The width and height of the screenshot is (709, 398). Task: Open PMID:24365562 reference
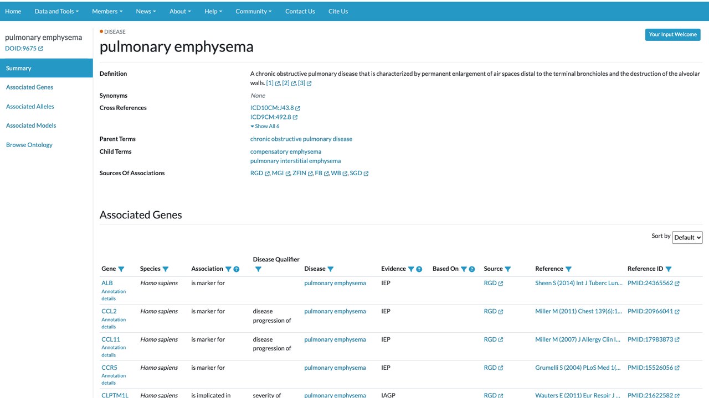point(654,283)
